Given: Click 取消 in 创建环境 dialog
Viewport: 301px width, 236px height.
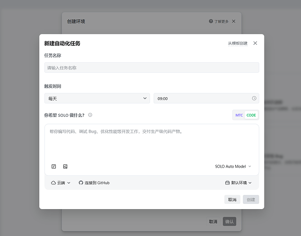Looking at the screenshot, I should (213, 221).
